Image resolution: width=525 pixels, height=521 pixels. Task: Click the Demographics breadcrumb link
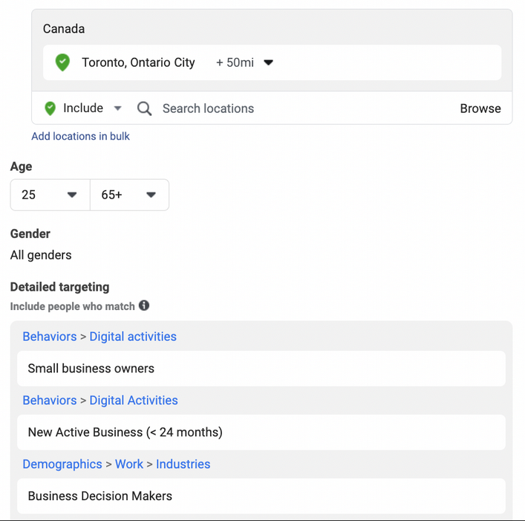[x=62, y=464]
